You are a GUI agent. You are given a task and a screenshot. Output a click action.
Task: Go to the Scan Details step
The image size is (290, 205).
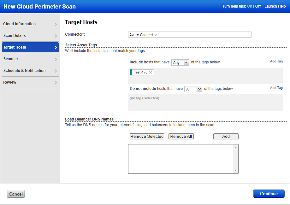(x=30, y=36)
